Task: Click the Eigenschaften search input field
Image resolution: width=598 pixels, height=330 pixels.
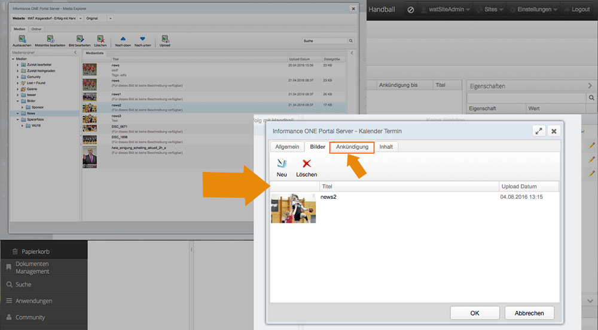Action: coord(526,98)
